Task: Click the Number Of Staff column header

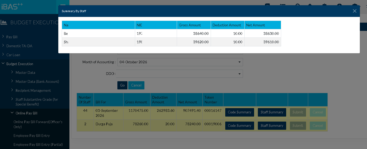Action: point(85,100)
